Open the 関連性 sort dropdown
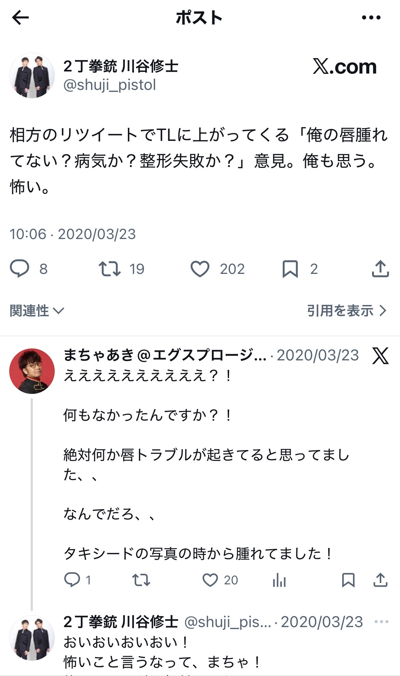This screenshot has height=676, width=400. (x=37, y=311)
